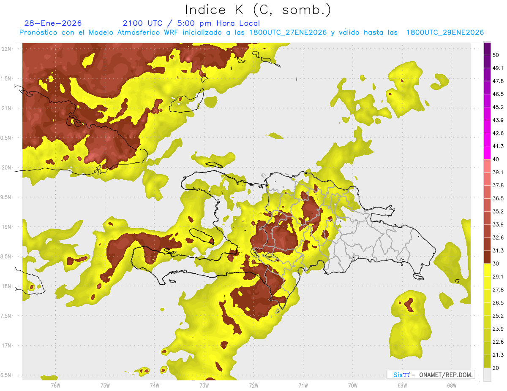
Task: Pick the dark purple swatch above 50
Action: click(x=488, y=48)
